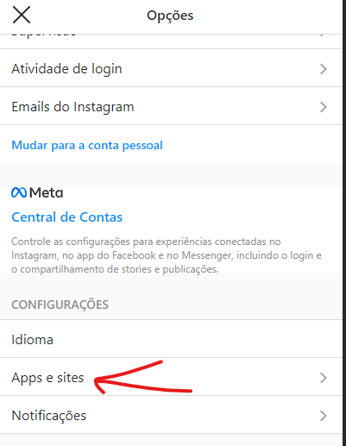Open the Notificações settings label
Screen dimensions: 346x446
pyautogui.click(x=49, y=416)
